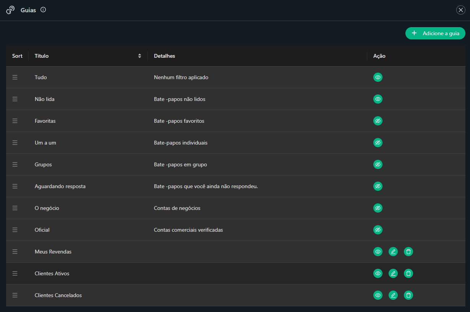Click the Detalhes column header

164,56
